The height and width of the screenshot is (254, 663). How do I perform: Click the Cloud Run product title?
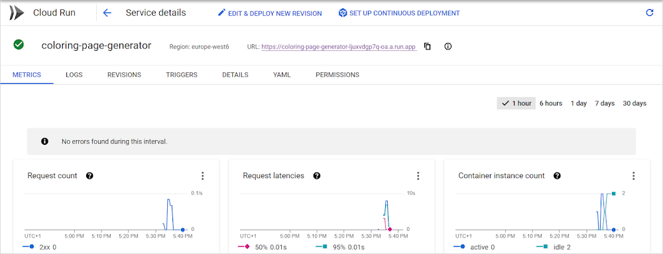(54, 13)
